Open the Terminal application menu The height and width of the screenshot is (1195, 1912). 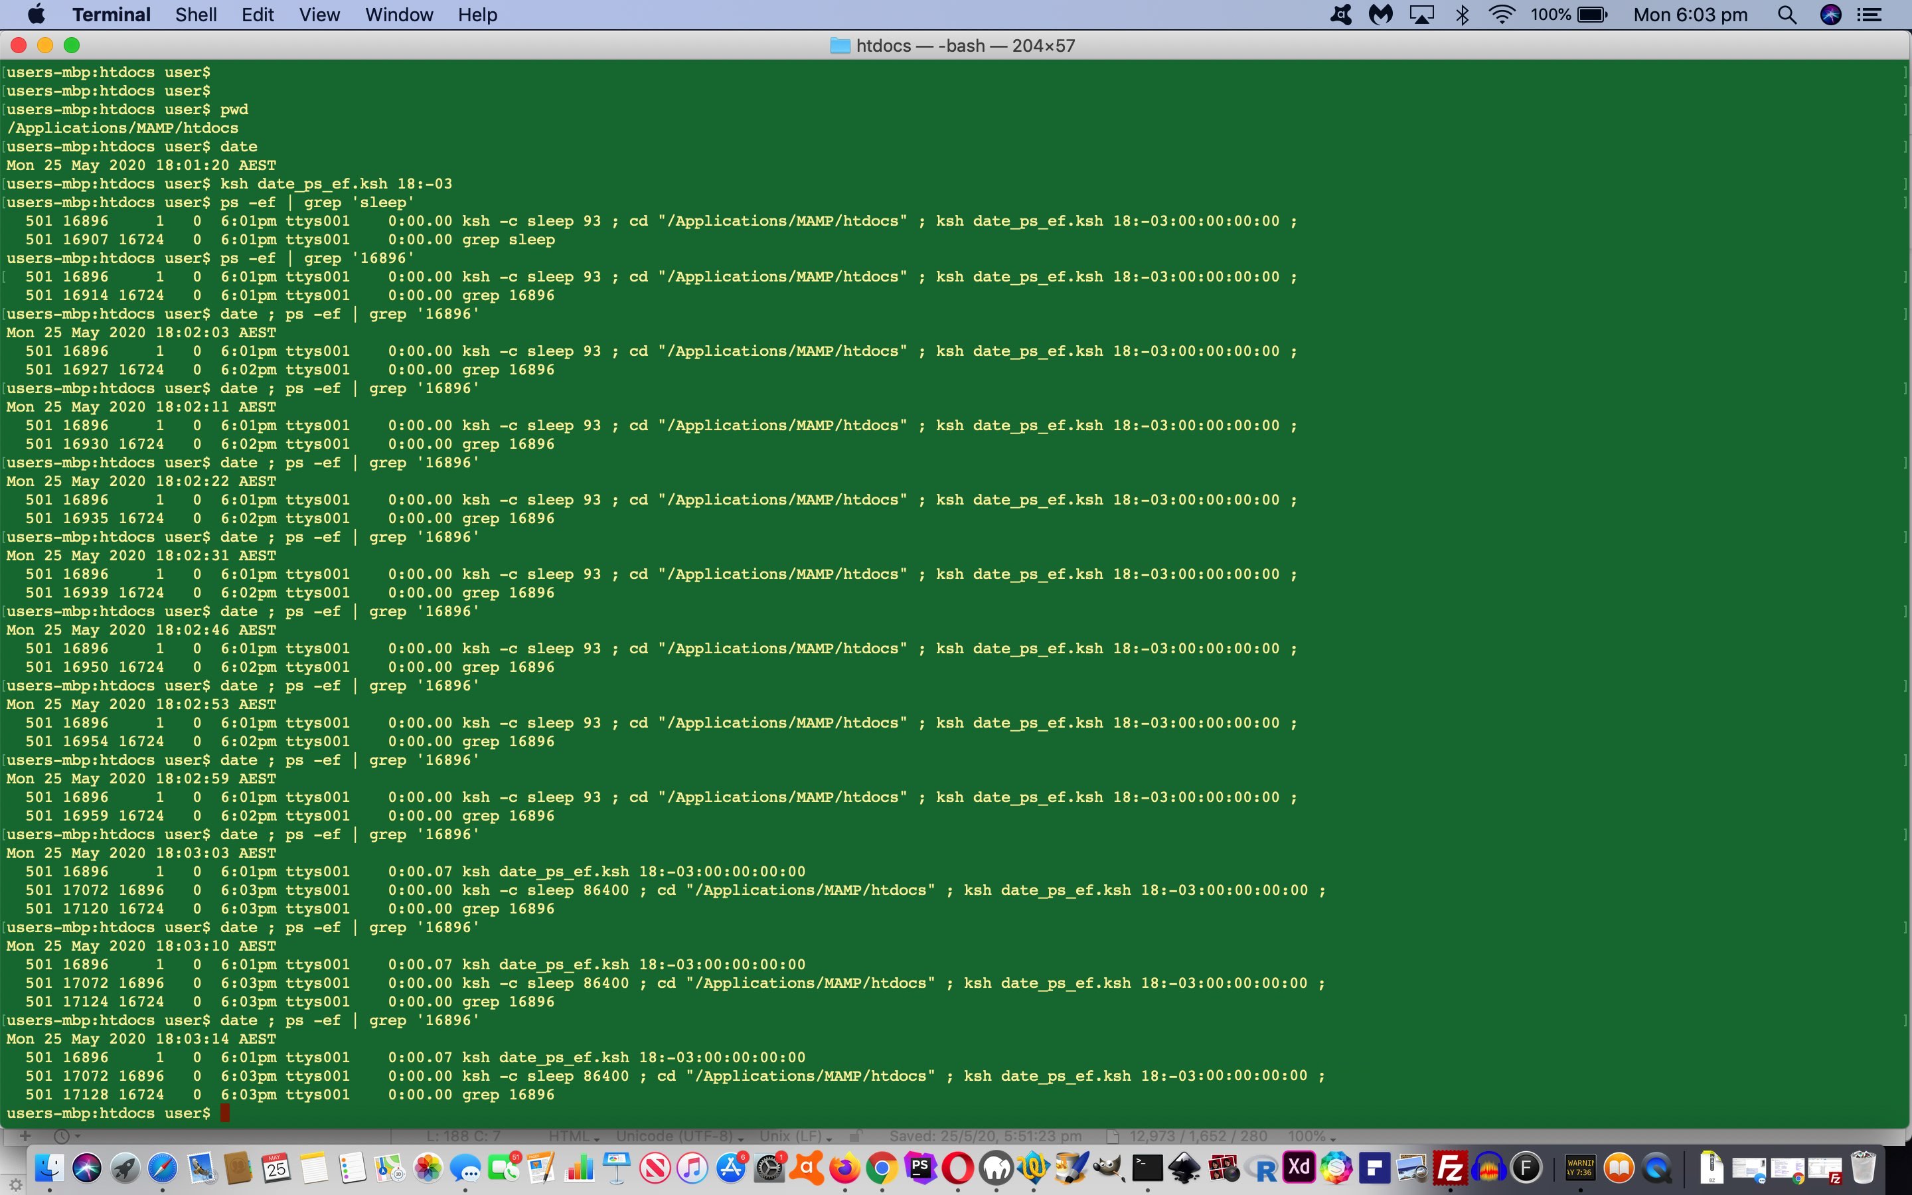(111, 14)
